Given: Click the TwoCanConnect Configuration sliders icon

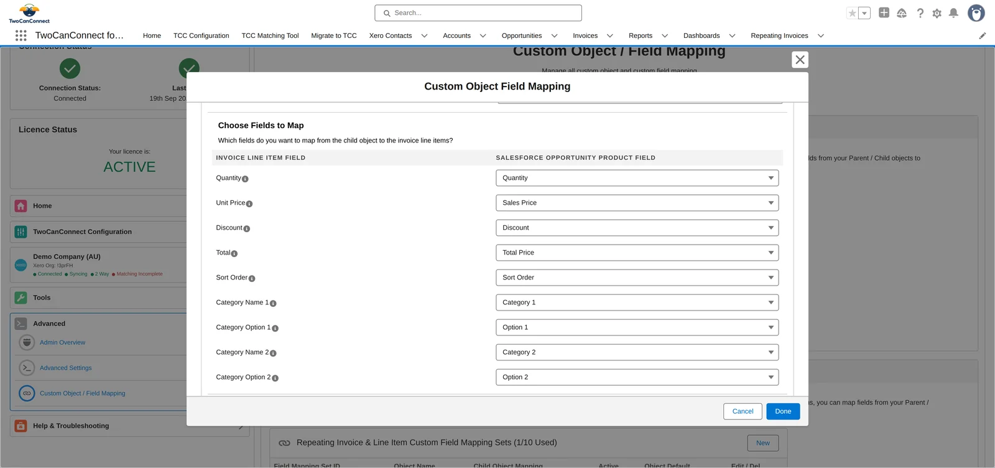Looking at the screenshot, I should click(x=21, y=232).
